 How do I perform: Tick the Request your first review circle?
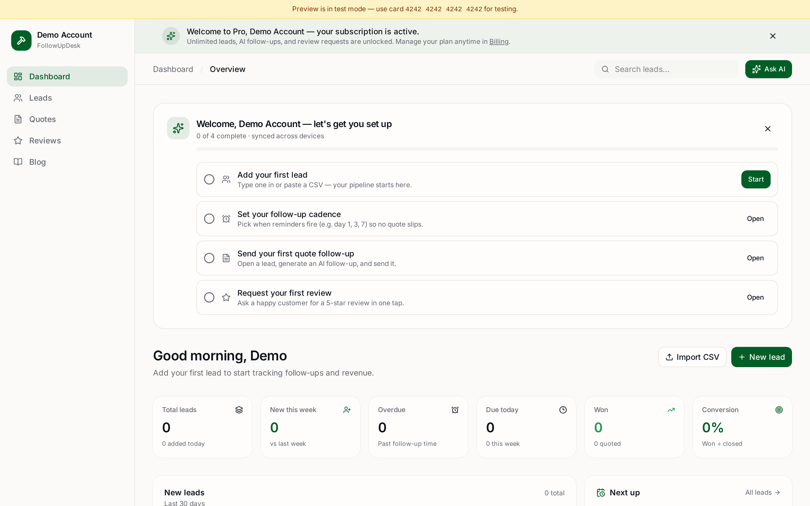[209, 297]
